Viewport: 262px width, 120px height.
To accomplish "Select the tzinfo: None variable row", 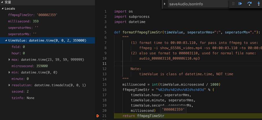I will tap(47, 98).
